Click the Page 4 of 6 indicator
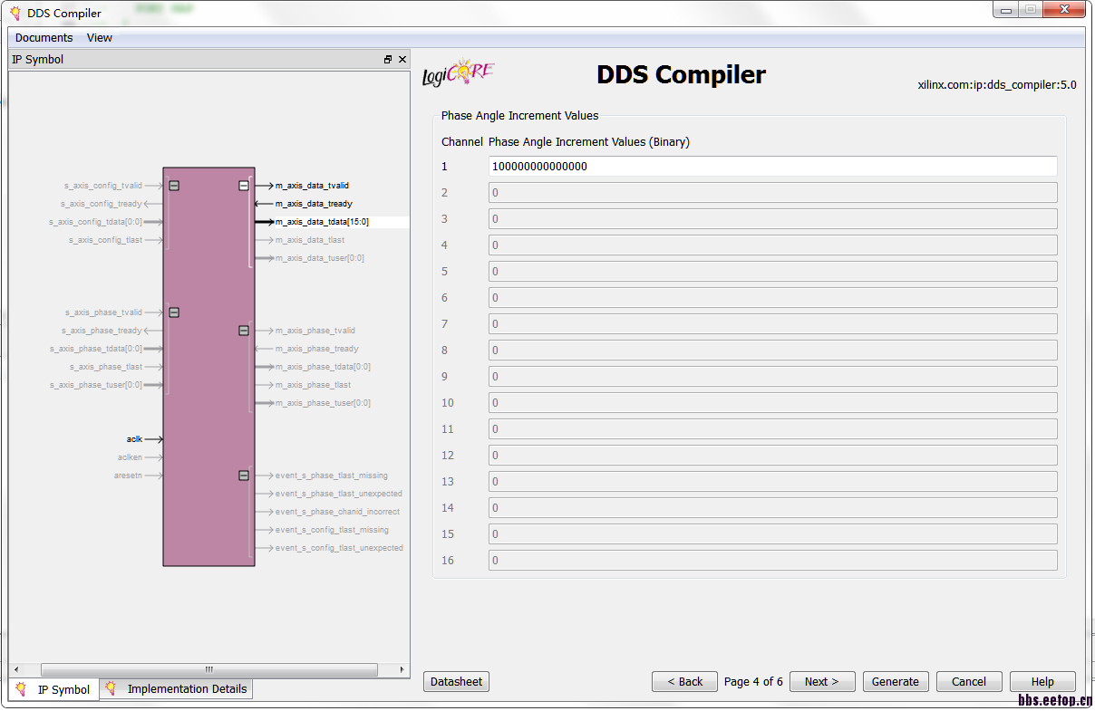Image resolution: width=1095 pixels, height=711 pixels. point(753,682)
